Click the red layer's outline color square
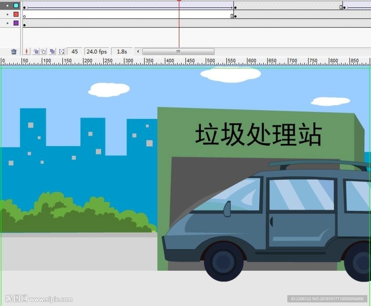The image size is (371, 306). coord(16,14)
